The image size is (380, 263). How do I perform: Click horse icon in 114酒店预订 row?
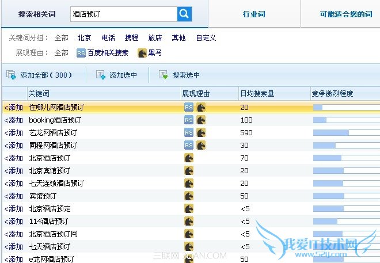(189, 222)
